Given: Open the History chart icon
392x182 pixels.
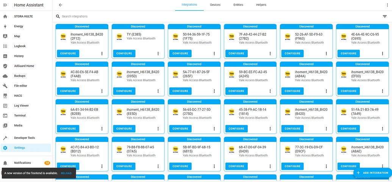Looking at the screenshot, I should [5, 56].
